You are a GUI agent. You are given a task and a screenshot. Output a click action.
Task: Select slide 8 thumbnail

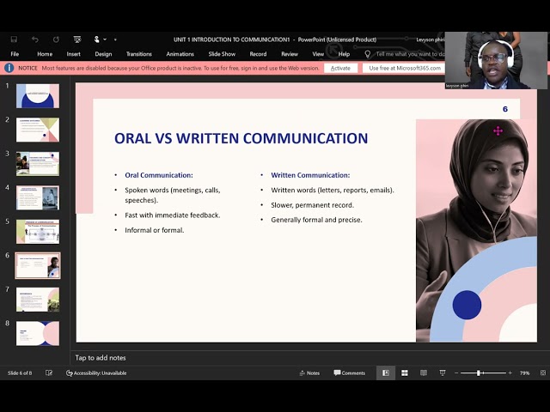tap(38, 334)
